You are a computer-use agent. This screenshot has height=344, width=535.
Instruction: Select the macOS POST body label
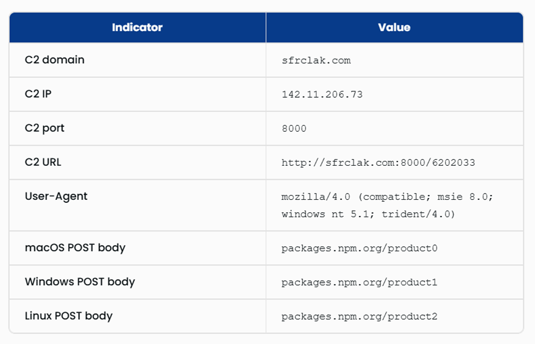point(75,247)
